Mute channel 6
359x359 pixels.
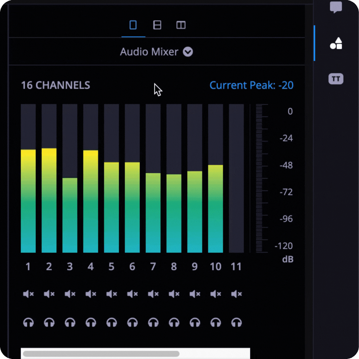click(132, 294)
